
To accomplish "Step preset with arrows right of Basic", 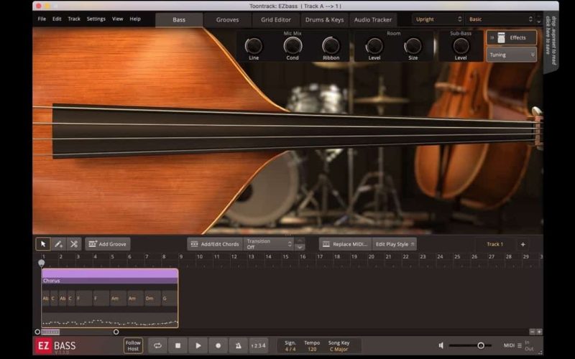I will (x=538, y=19).
